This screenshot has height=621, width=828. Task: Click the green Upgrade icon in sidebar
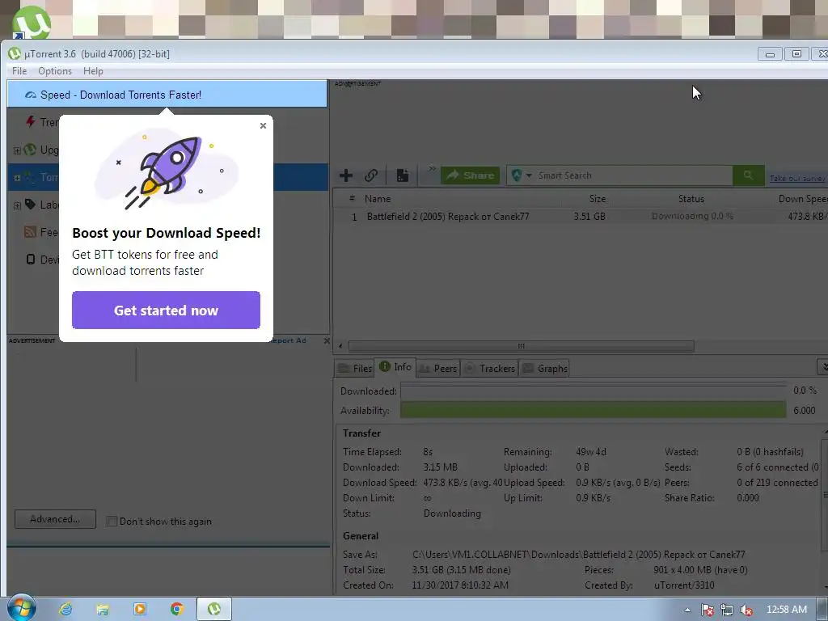point(30,150)
